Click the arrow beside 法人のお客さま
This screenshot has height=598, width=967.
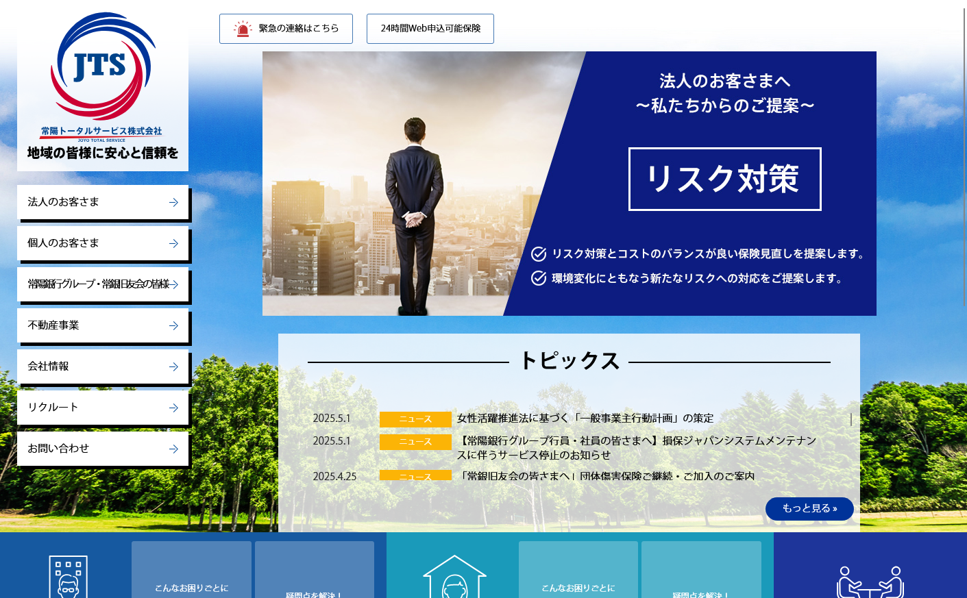click(x=173, y=203)
